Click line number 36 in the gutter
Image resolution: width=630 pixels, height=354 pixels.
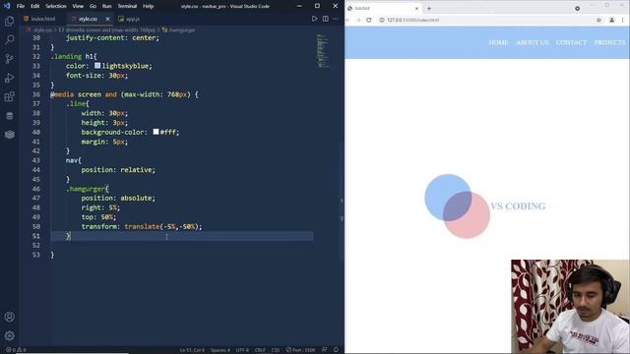point(36,94)
